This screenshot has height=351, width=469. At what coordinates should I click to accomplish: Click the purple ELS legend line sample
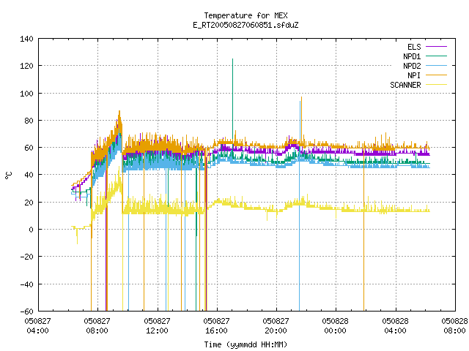coord(436,47)
